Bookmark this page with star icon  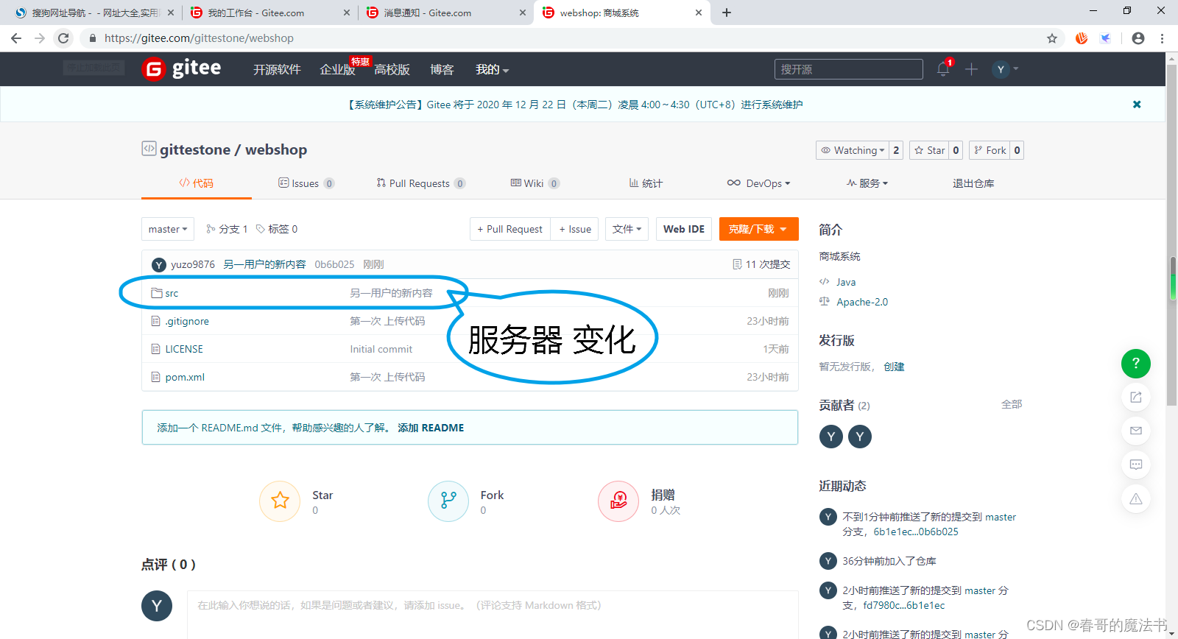pyautogui.click(x=1052, y=38)
